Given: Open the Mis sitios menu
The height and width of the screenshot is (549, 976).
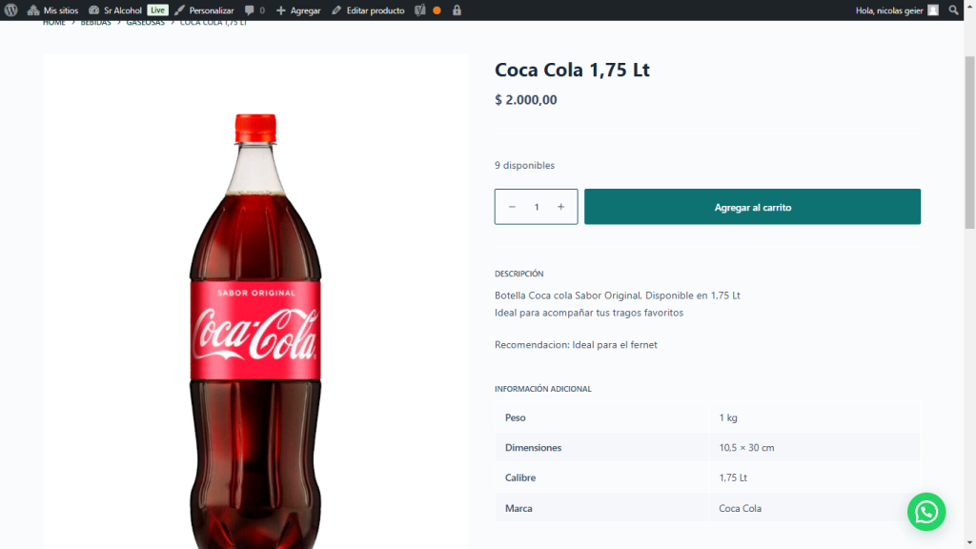Looking at the screenshot, I should point(53,10).
